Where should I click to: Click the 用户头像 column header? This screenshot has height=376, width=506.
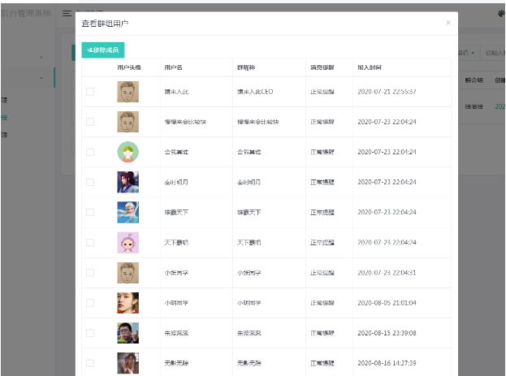click(x=129, y=67)
